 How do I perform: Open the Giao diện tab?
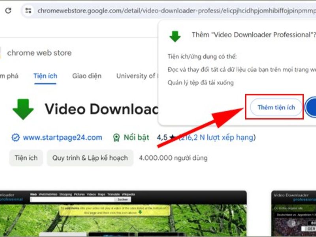87,76
